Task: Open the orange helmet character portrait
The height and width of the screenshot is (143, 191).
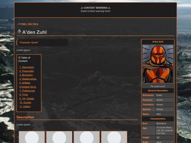Action: tap(158, 64)
